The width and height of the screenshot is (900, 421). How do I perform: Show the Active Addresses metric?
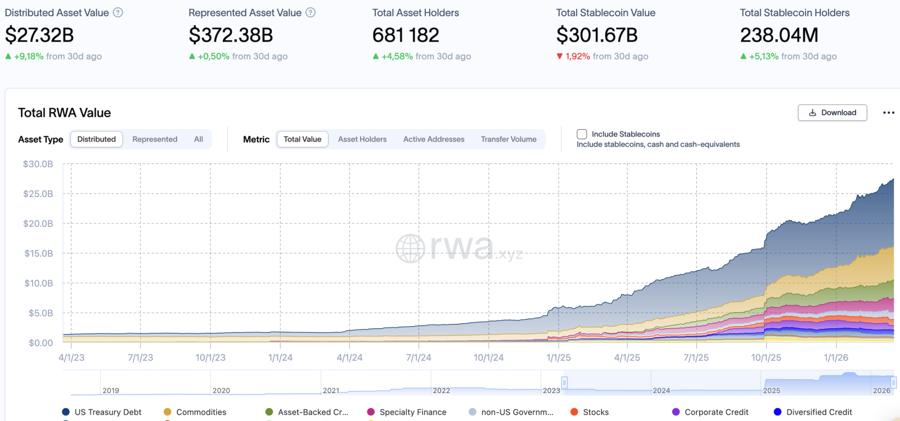(x=434, y=139)
